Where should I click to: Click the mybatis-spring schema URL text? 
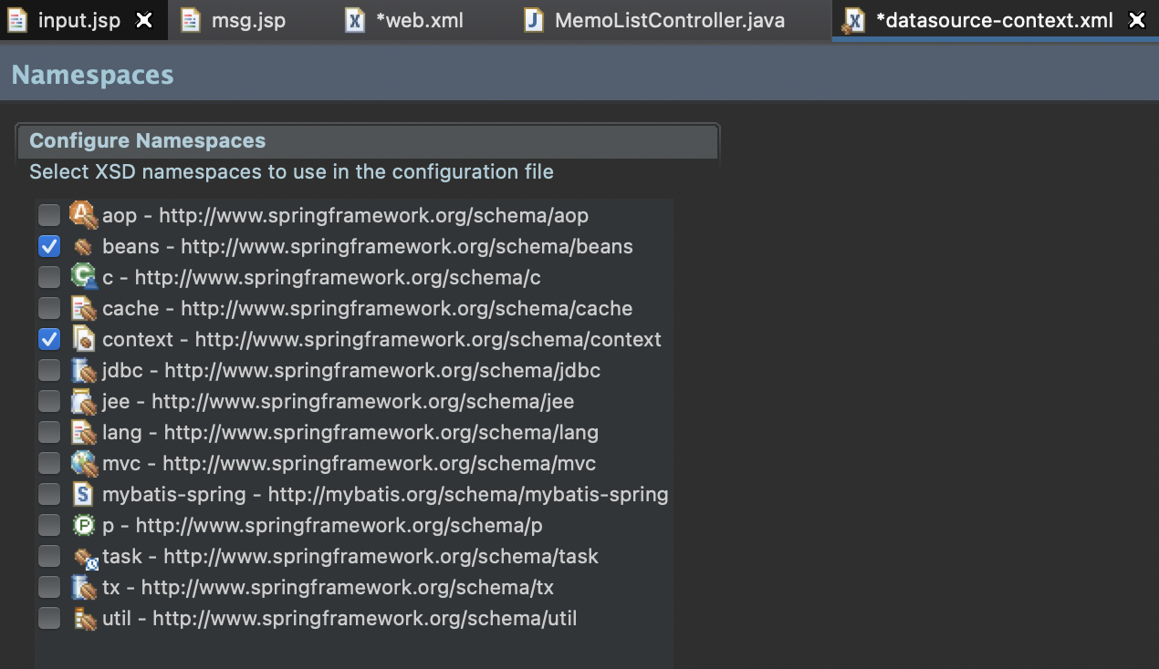pyautogui.click(x=468, y=494)
